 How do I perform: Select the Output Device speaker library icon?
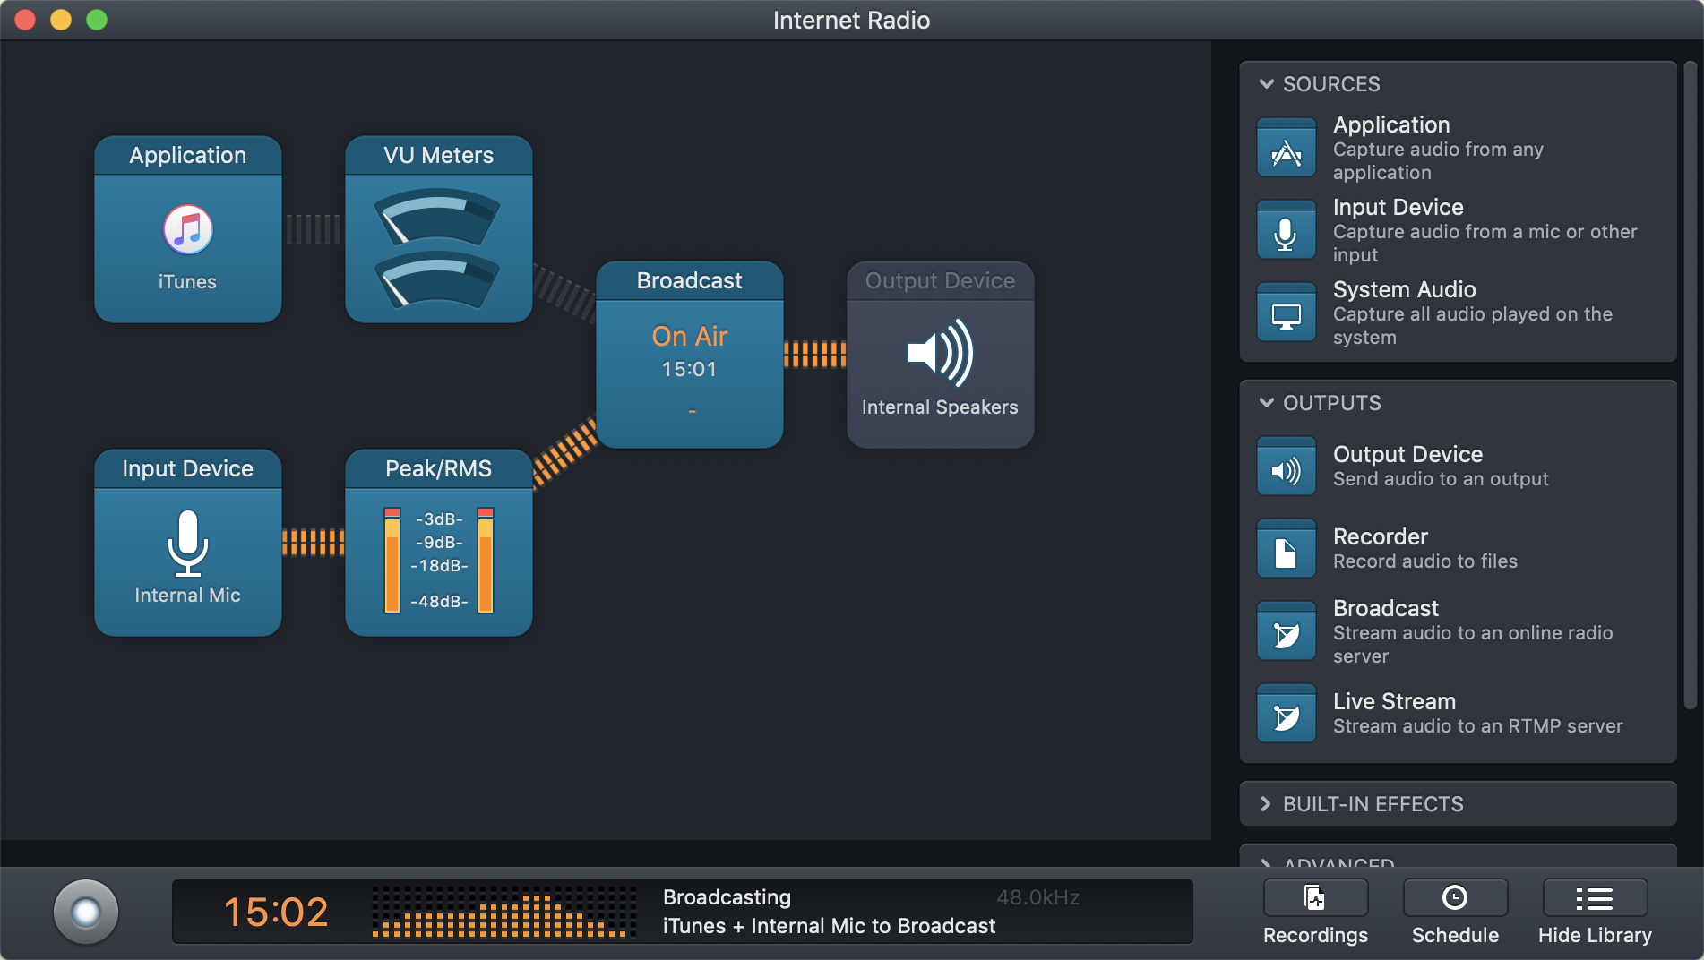(1286, 467)
